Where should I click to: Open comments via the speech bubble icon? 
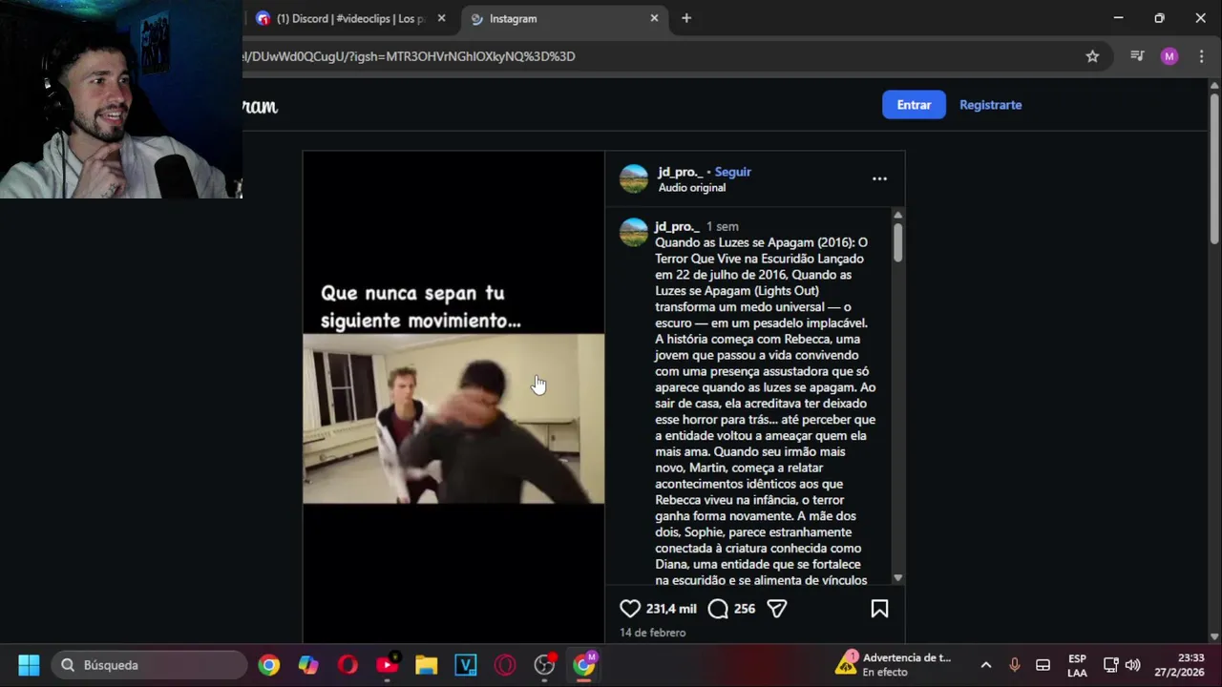(718, 609)
